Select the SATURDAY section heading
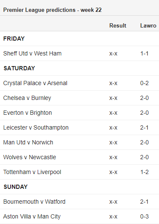The image size is (159, 224). point(19,68)
